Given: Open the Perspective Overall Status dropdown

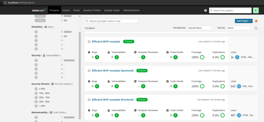Looking at the screenshot, I should click(x=200, y=28).
